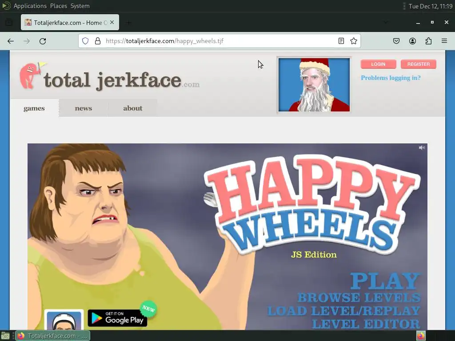Close the Totaljerkface.com tab
The image size is (455, 341).
[112, 22]
